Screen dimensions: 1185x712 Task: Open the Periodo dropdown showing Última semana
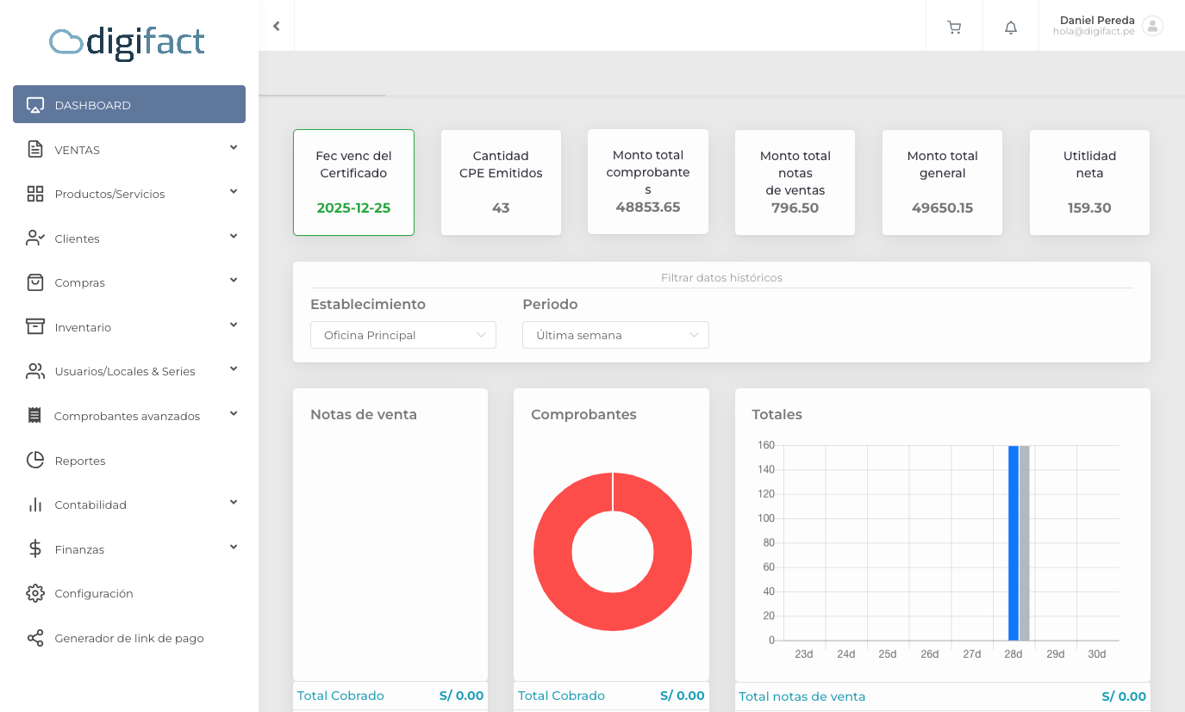click(x=615, y=335)
